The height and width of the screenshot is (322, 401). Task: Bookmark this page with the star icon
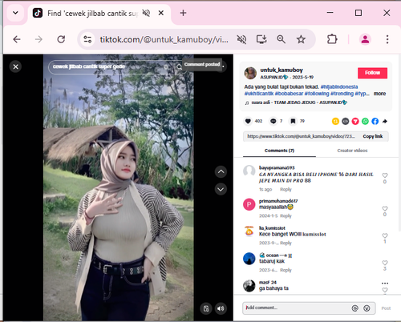pos(301,39)
